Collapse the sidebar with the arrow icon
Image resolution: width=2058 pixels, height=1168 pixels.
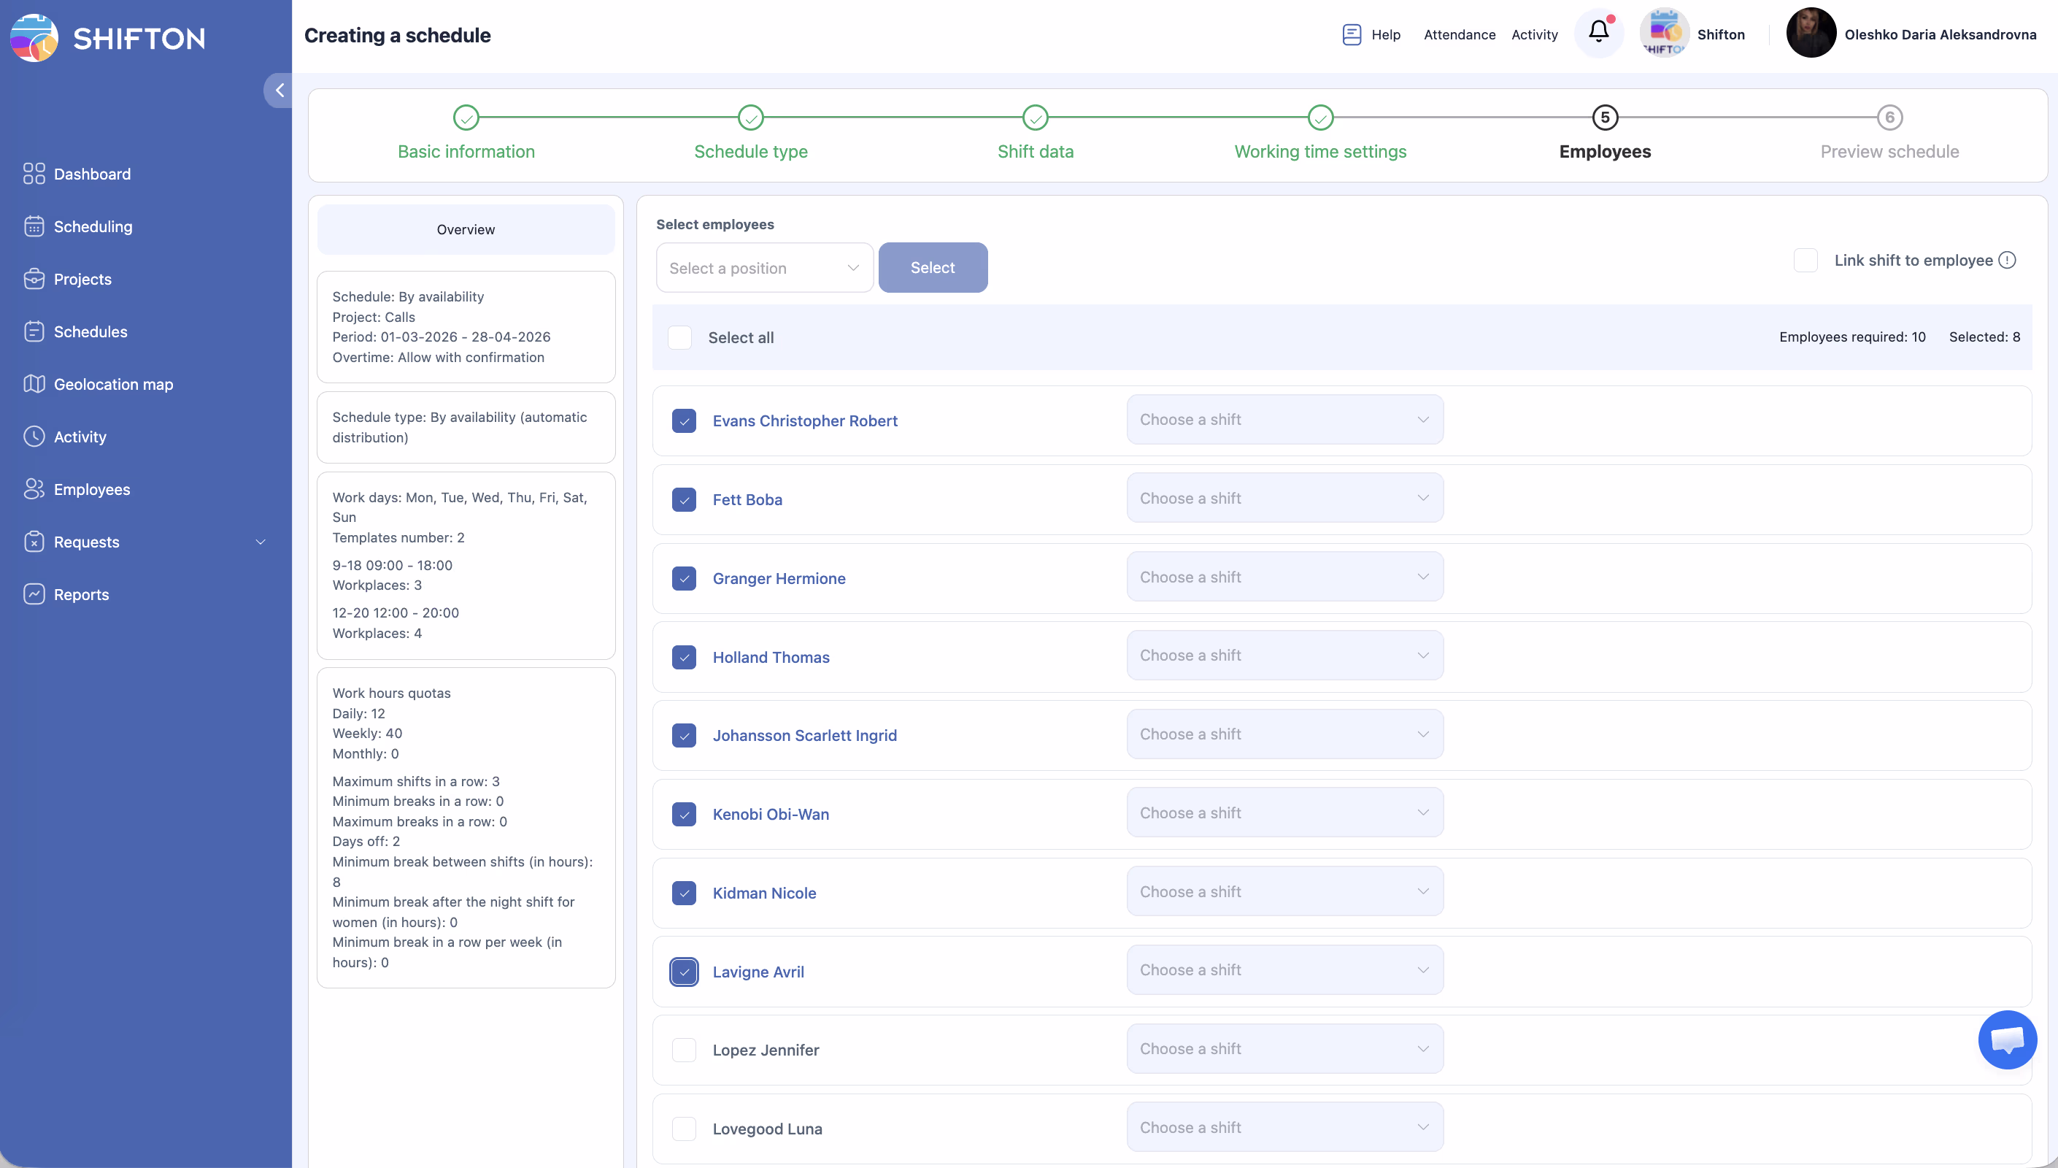279,90
